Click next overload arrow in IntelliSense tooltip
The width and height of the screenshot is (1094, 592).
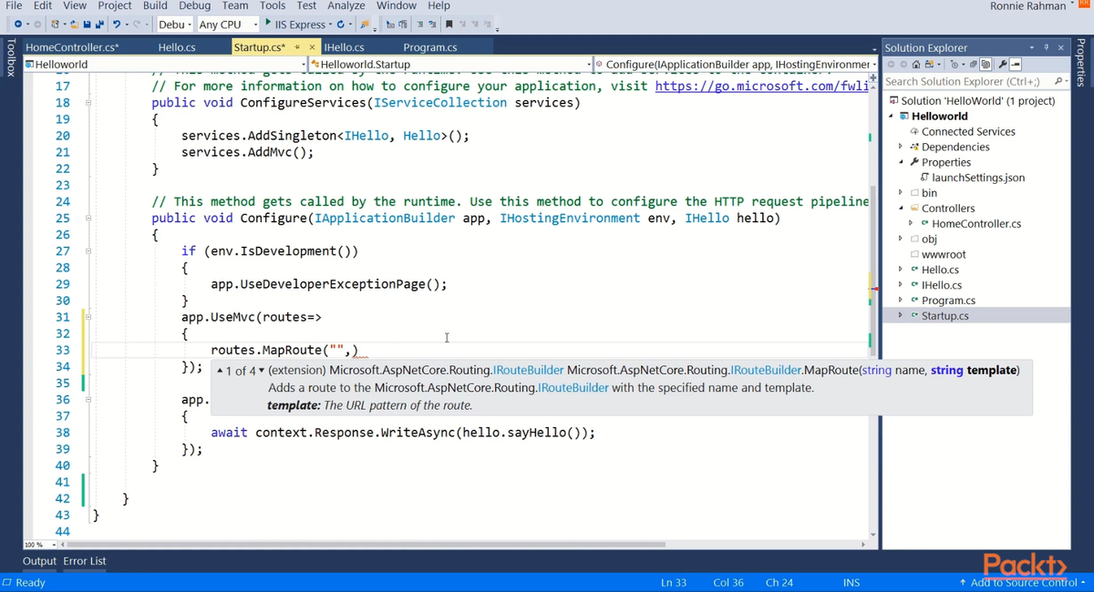click(x=262, y=371)
